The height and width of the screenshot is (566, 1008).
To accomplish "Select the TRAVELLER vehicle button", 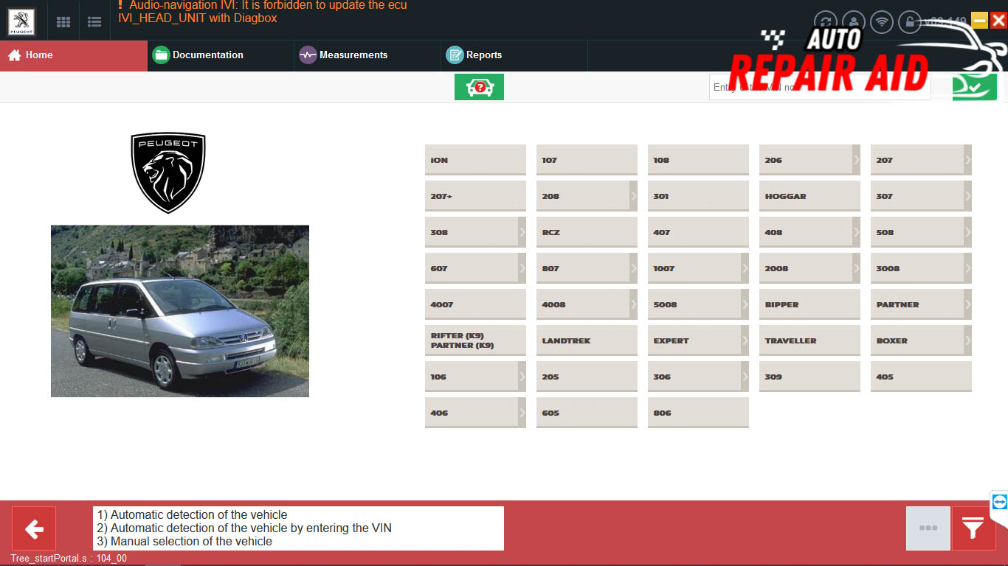I will click(x=809, y=340).
